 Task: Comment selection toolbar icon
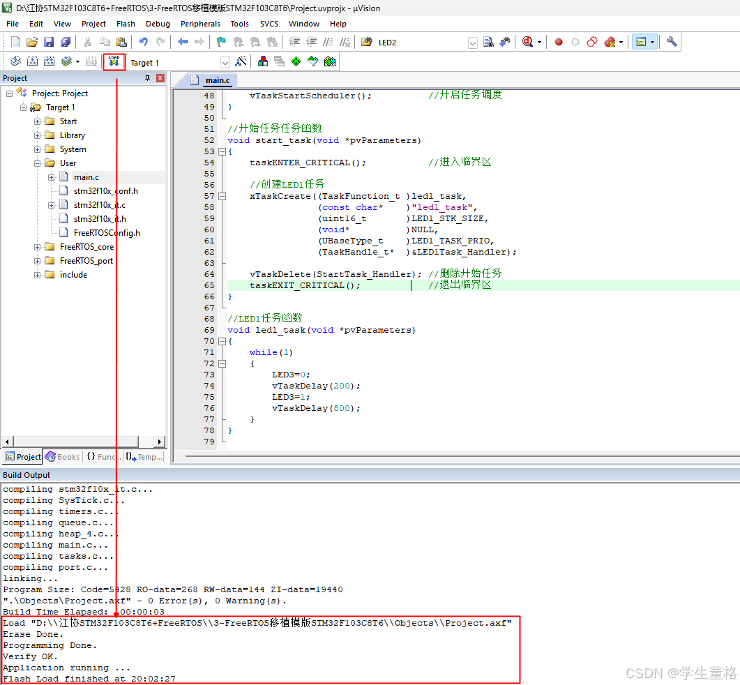(x=328, y=42)
